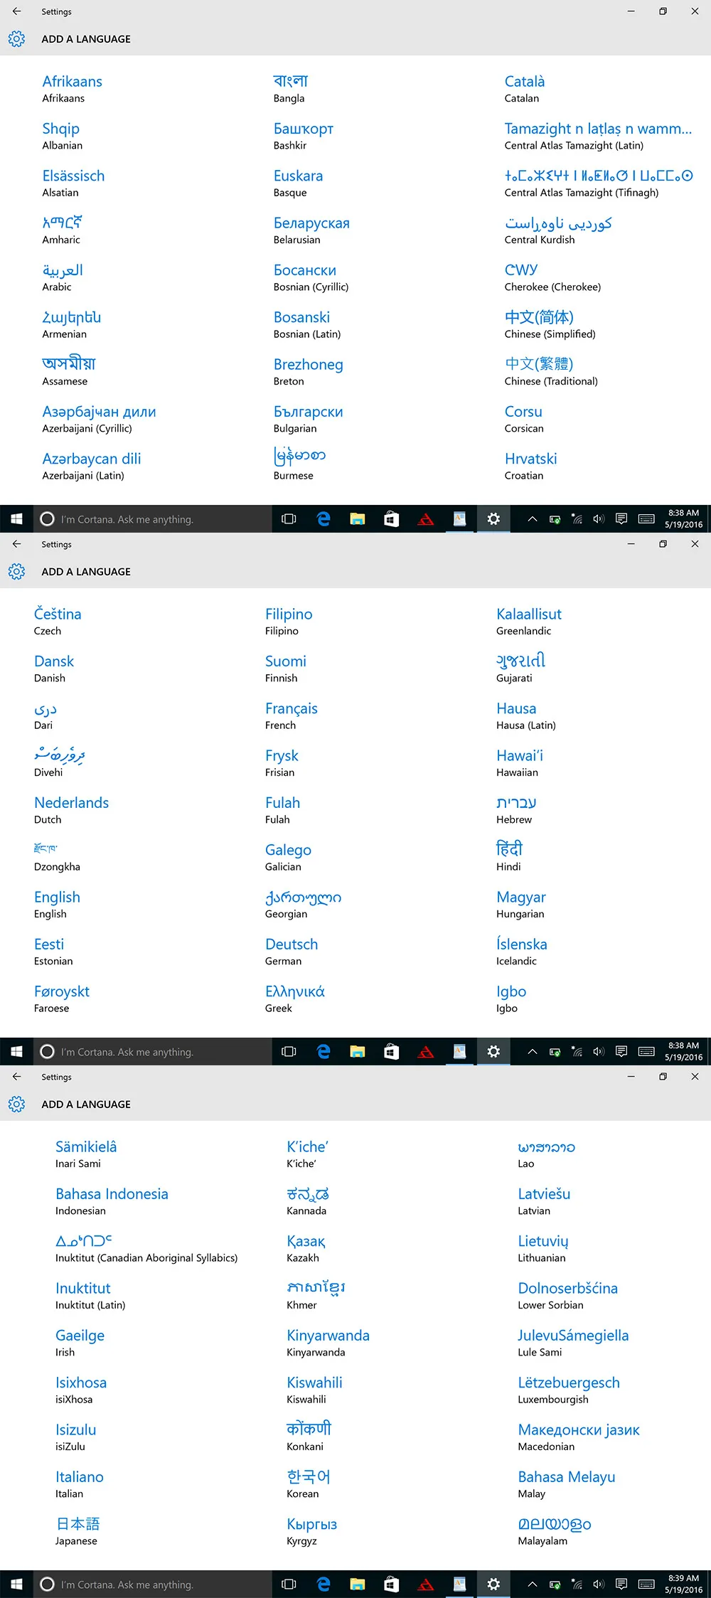Select Nederlands Dutch
The height and width of the screenshot is (1598, 711).
[71, 810]
